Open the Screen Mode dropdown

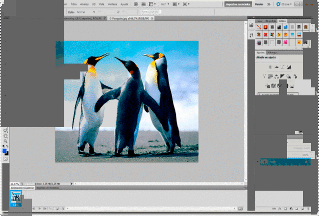pyautogui.click(x=186, y=4)
